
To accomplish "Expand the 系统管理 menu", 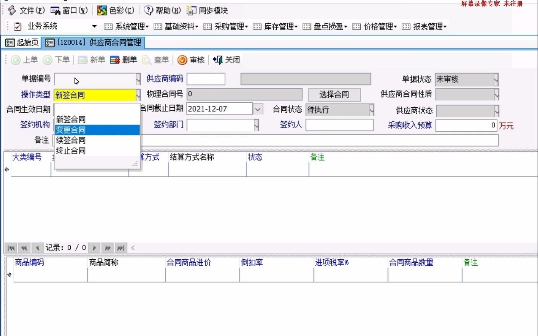I will tap(126, 26).
